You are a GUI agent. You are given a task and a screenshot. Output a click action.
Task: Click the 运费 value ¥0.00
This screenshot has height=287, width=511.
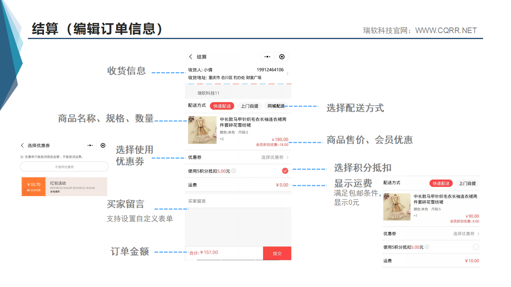282,185
